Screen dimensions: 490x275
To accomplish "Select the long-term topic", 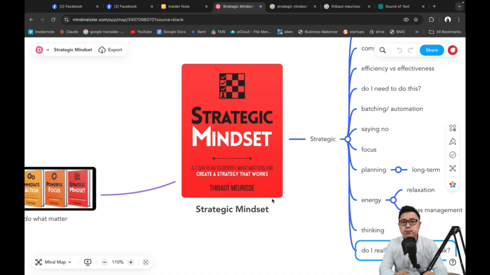I will tap(425, 170).
